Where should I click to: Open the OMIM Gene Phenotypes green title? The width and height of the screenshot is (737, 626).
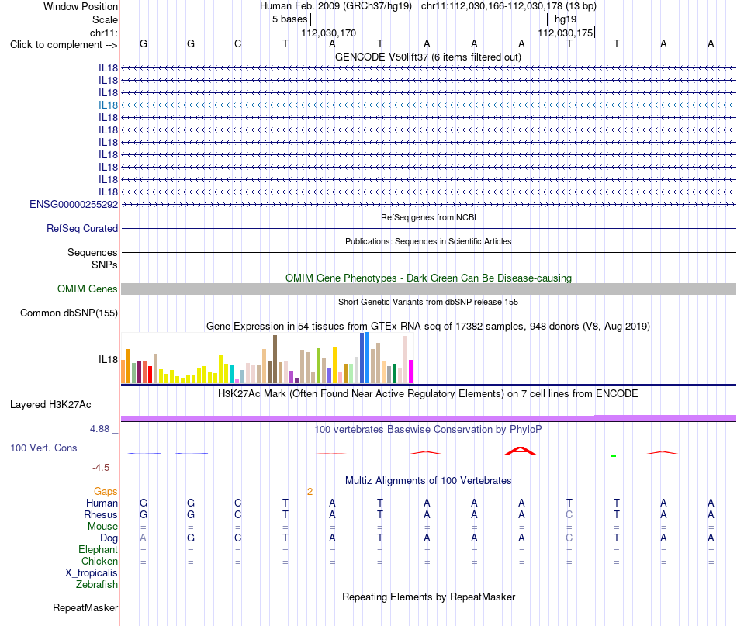tap(428, 278)
